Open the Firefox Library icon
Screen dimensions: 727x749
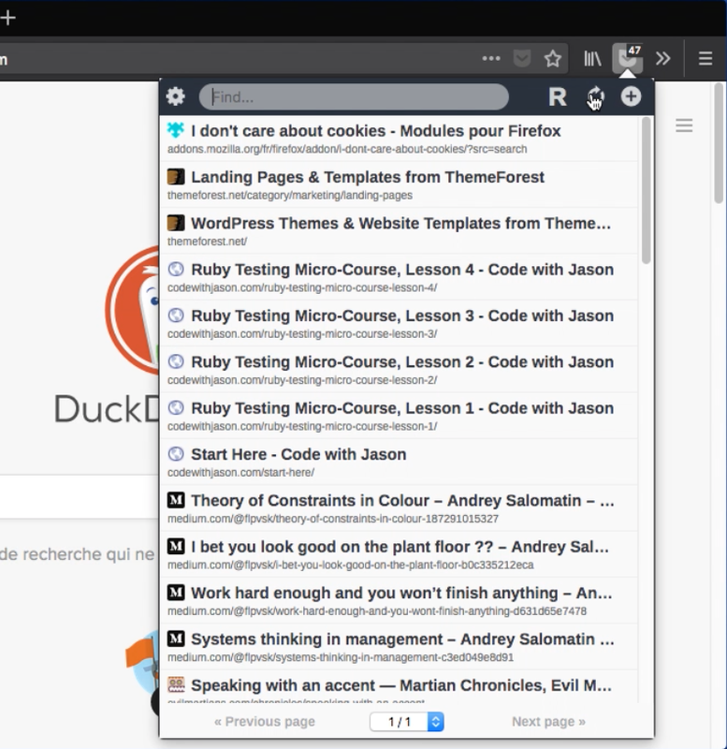click(x=592, y=59)
